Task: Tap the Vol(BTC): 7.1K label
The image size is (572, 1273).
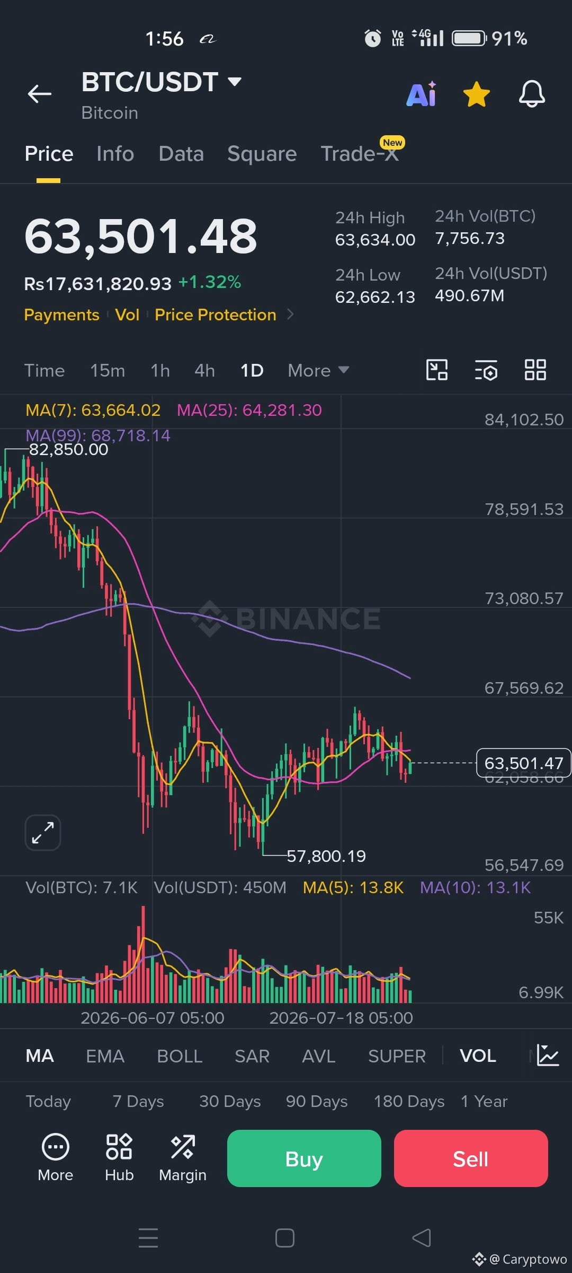Action: 82,887
